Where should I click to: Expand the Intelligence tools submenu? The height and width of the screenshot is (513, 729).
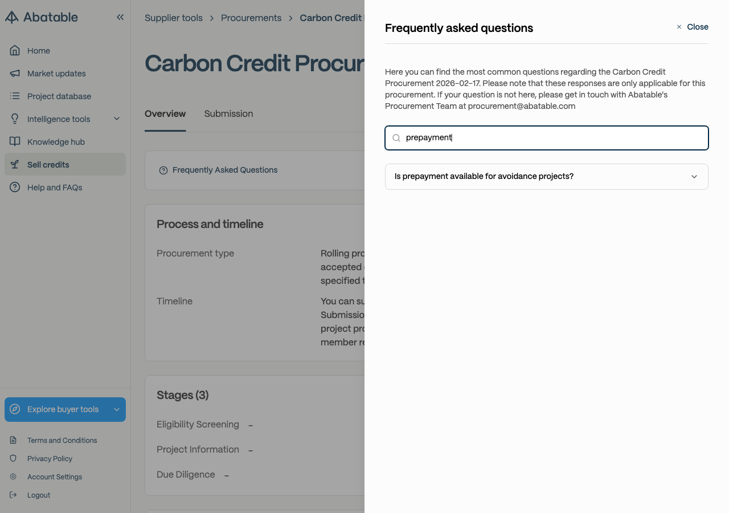(65, 119)
